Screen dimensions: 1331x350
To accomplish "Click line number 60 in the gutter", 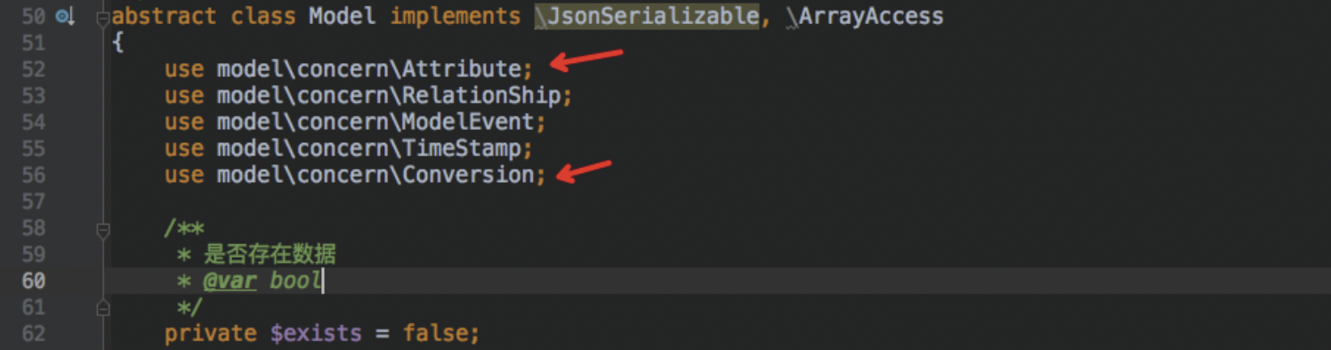I will [33, 282].
